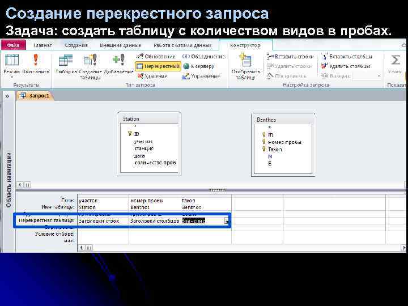Select ID field in Benthos table
408x306 pixels.
271,134
